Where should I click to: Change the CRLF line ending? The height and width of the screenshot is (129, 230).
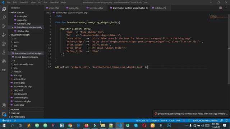tap(171, 120)
